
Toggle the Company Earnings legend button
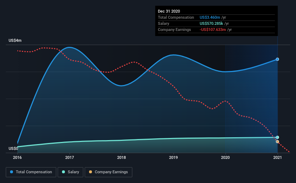point(109,172)
